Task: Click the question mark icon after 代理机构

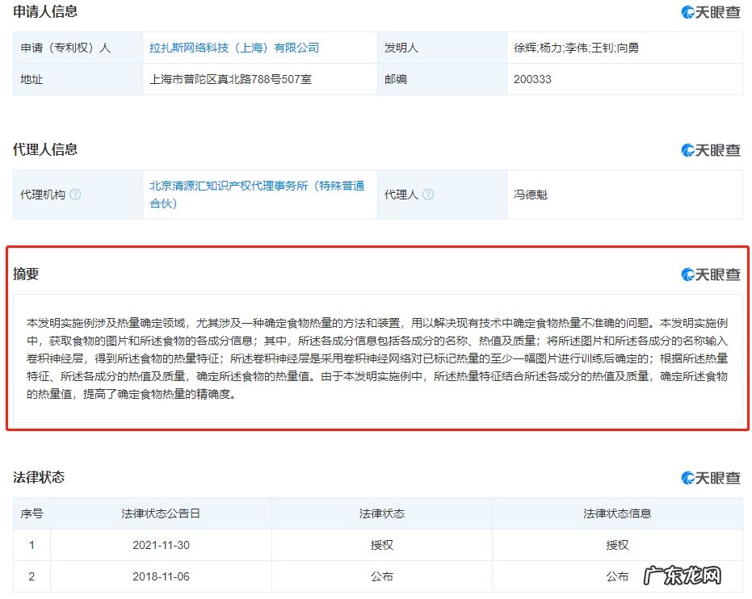Action: [74, 195]
